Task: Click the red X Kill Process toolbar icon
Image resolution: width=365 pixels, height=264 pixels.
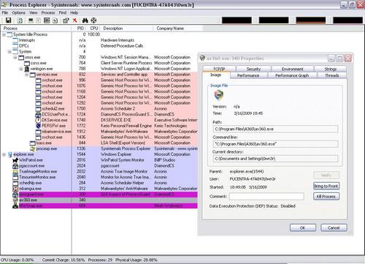Action: 74,20
